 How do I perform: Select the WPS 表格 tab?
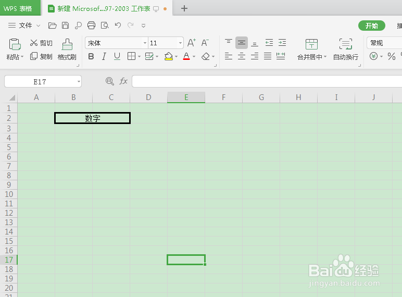tap(20, 8)
